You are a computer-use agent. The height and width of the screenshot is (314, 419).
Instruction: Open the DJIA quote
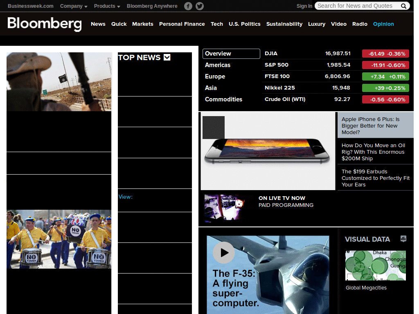point(271,54)
